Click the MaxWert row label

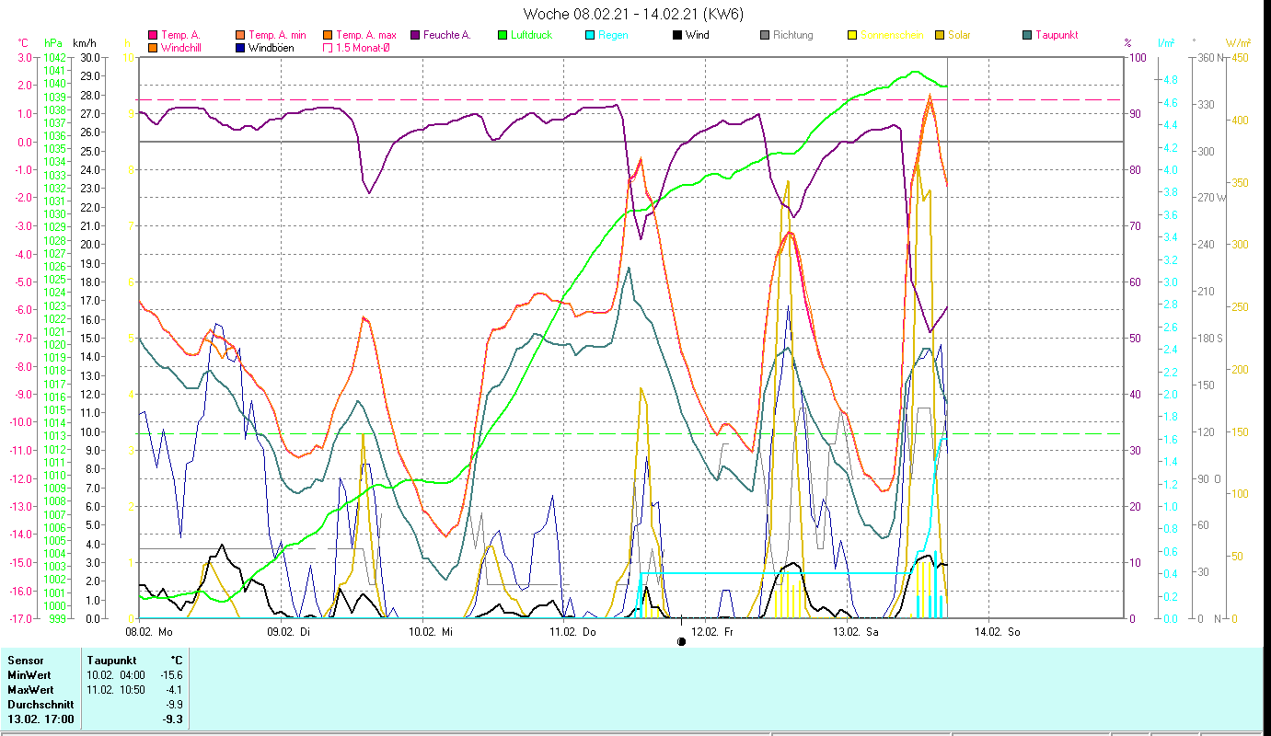pos(30,690)
